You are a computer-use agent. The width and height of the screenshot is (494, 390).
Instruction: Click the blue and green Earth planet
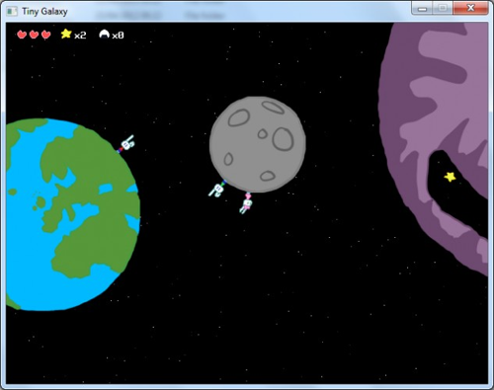(73, 214)
